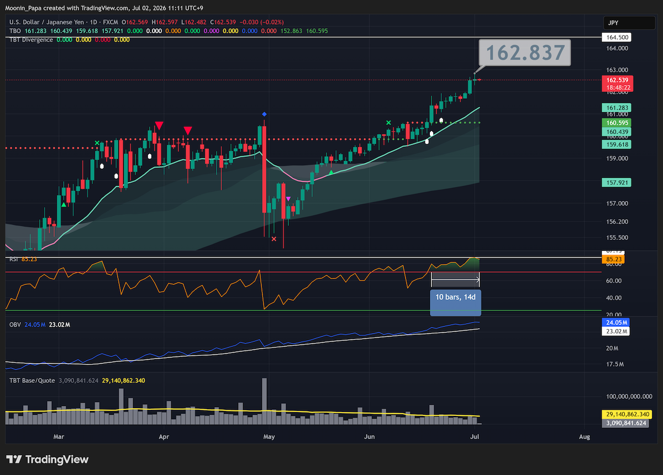This screenshot has height=475, width=663.
Task: Click the red X marker below the May low
Action: (x=274, y=239)
